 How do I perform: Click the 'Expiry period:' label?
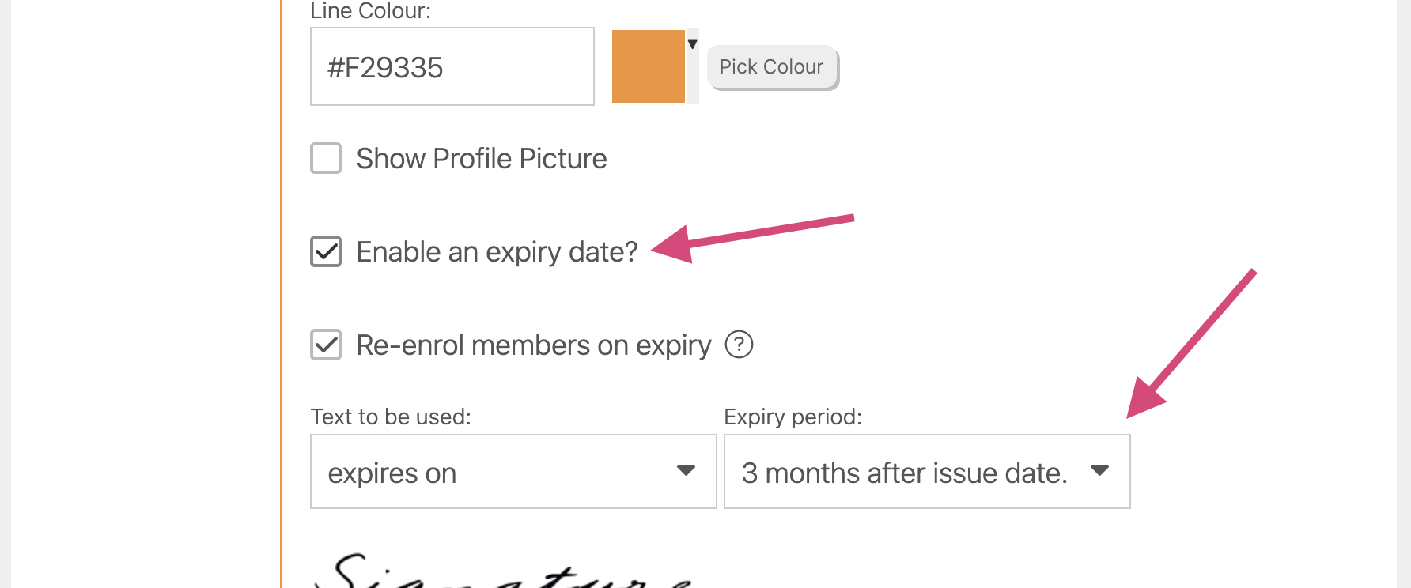point(793,416)
